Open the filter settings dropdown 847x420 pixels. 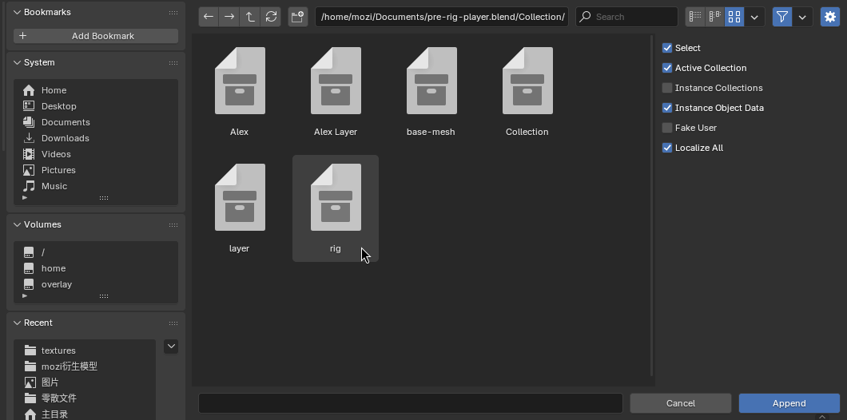[x=802, y=17]
